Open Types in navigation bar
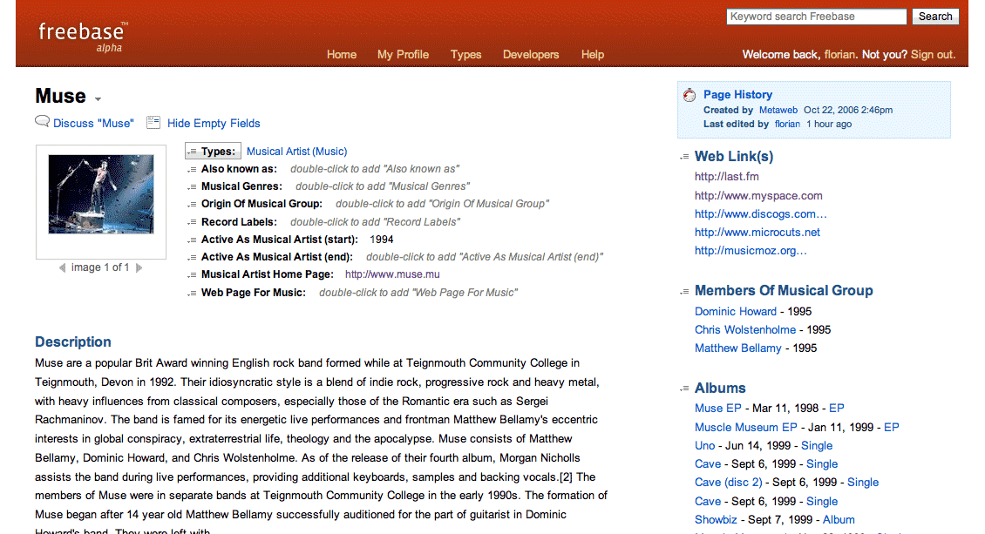The image size is (985, 534). click(465, 55)
